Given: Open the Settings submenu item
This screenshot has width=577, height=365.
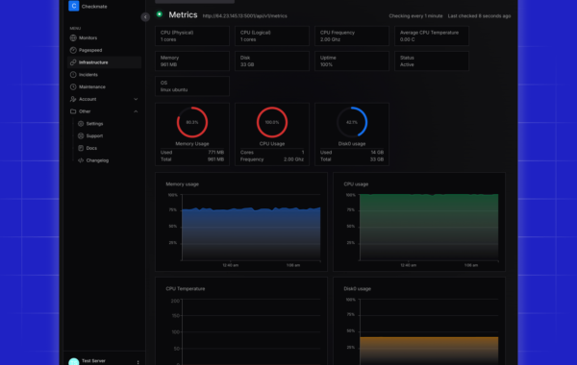Looking at the screenshot, I should 108,124.
